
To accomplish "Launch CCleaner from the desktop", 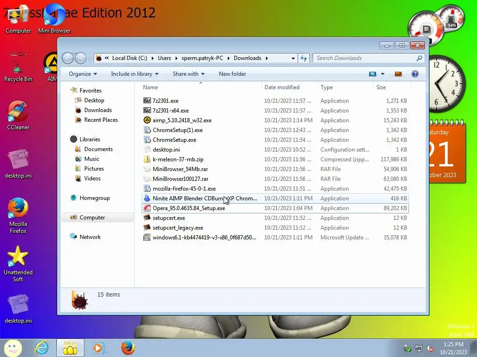I will pos(18,115).
